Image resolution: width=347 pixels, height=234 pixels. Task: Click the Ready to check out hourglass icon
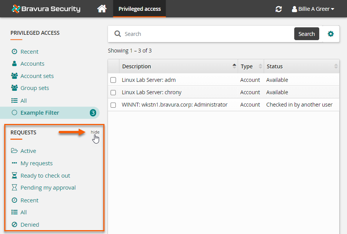point(14,176)
